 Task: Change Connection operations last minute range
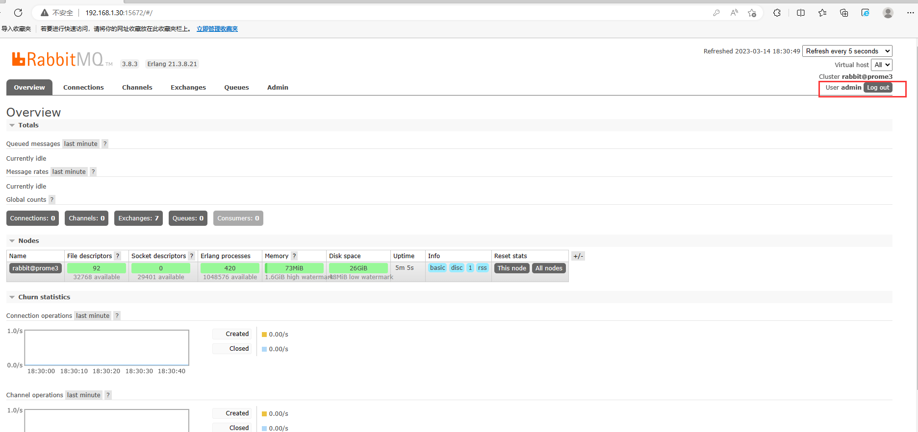point(93,315)
